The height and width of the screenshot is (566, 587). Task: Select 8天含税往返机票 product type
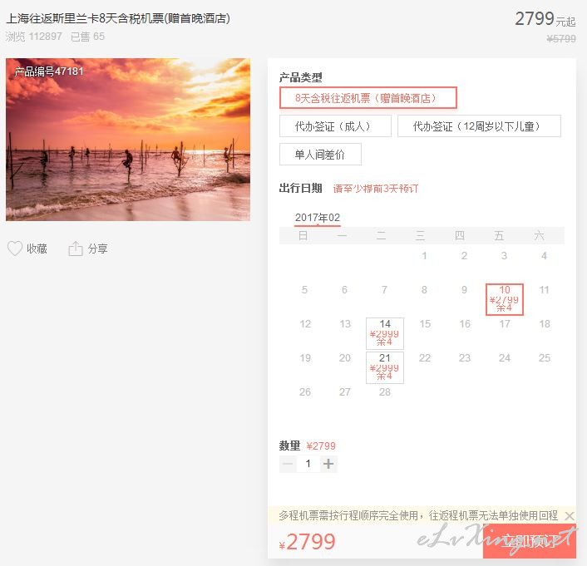pos(368,98)
